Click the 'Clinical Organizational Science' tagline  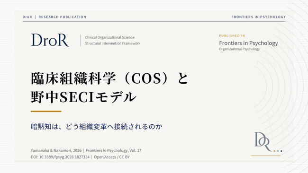coord(109,37)
